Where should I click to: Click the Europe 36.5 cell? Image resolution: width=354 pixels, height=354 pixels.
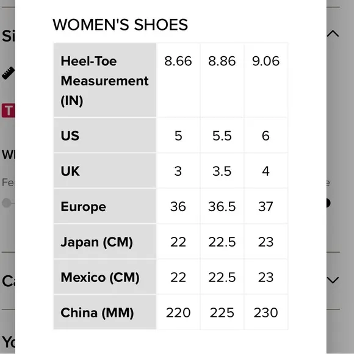click(222, 206)
